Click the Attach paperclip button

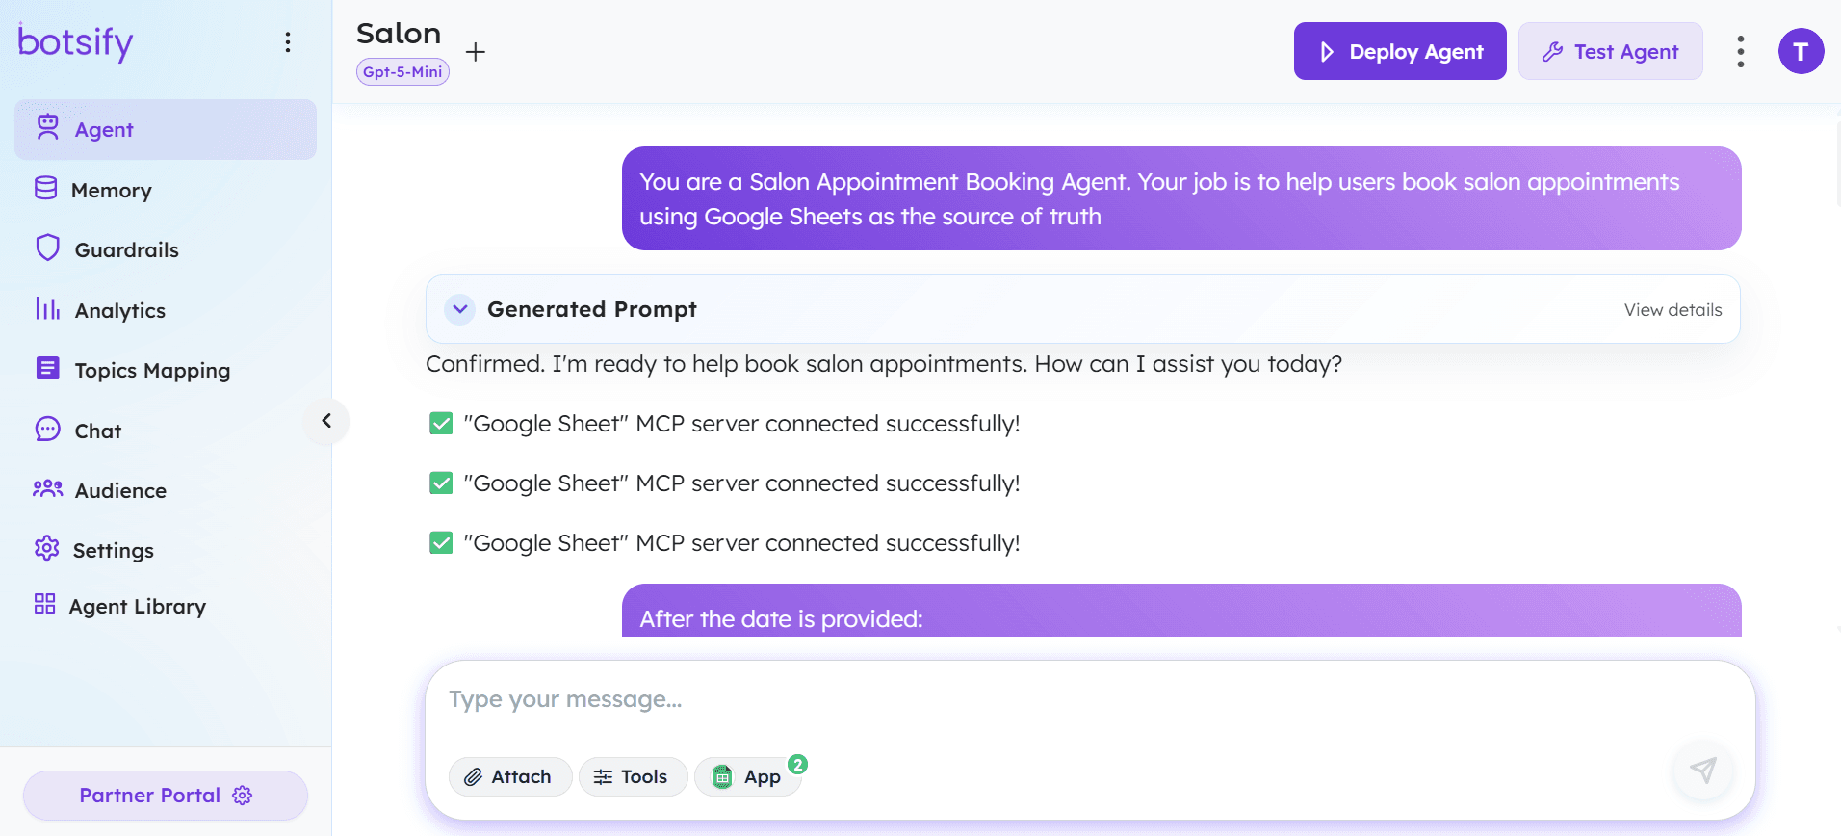[x=509, y=777]
